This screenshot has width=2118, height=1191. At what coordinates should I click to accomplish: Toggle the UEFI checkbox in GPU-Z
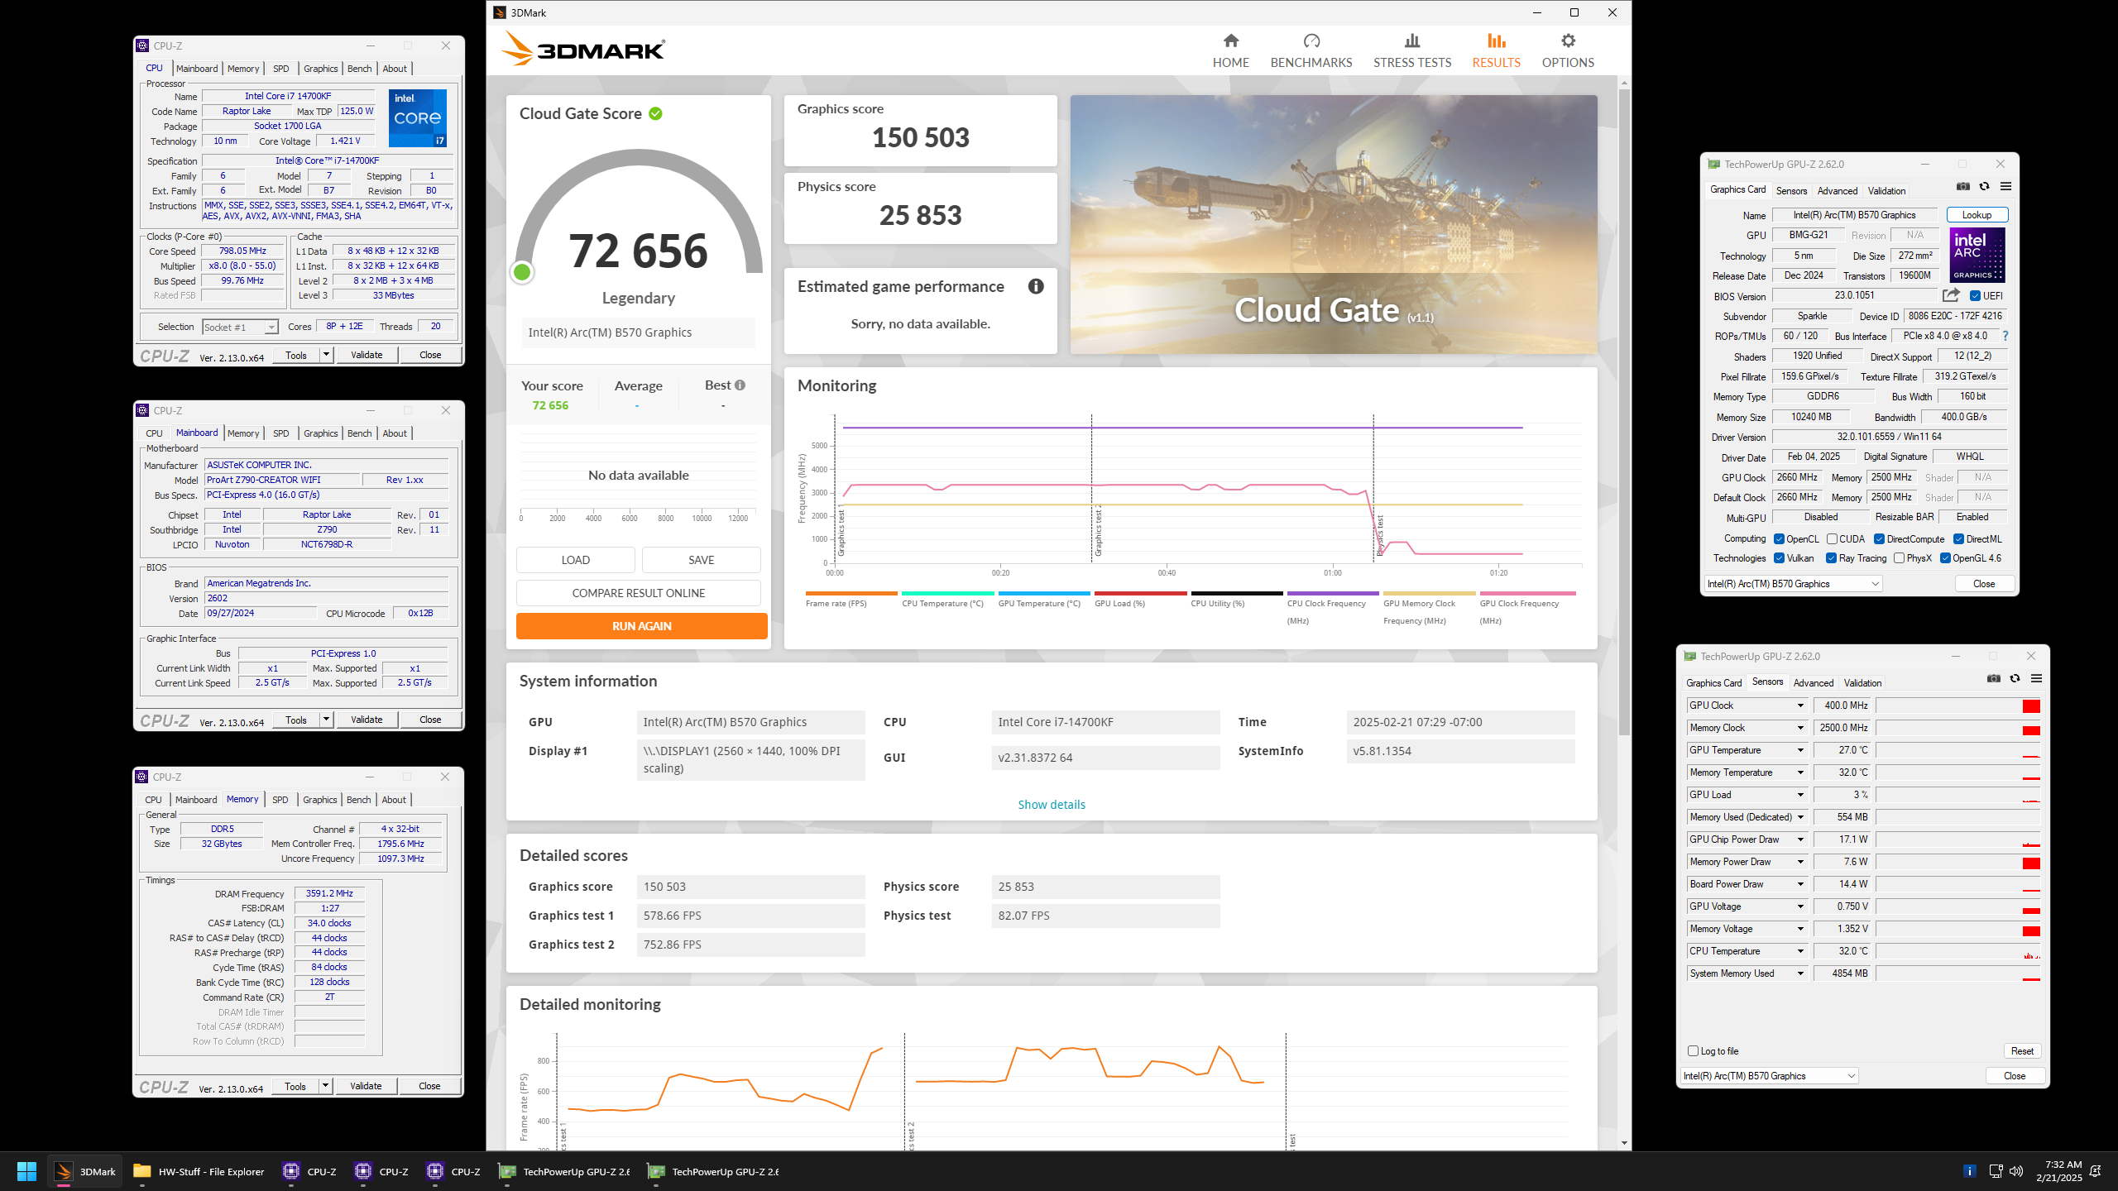(x=1975, y=296)
